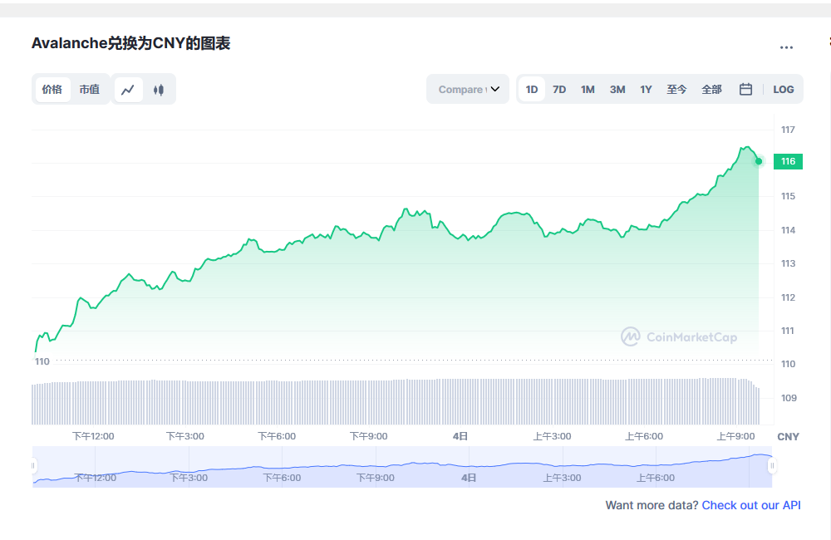This screenshot has width=831, height=540.
Task: Click the green 116 price label
Action: pos(788,161)
